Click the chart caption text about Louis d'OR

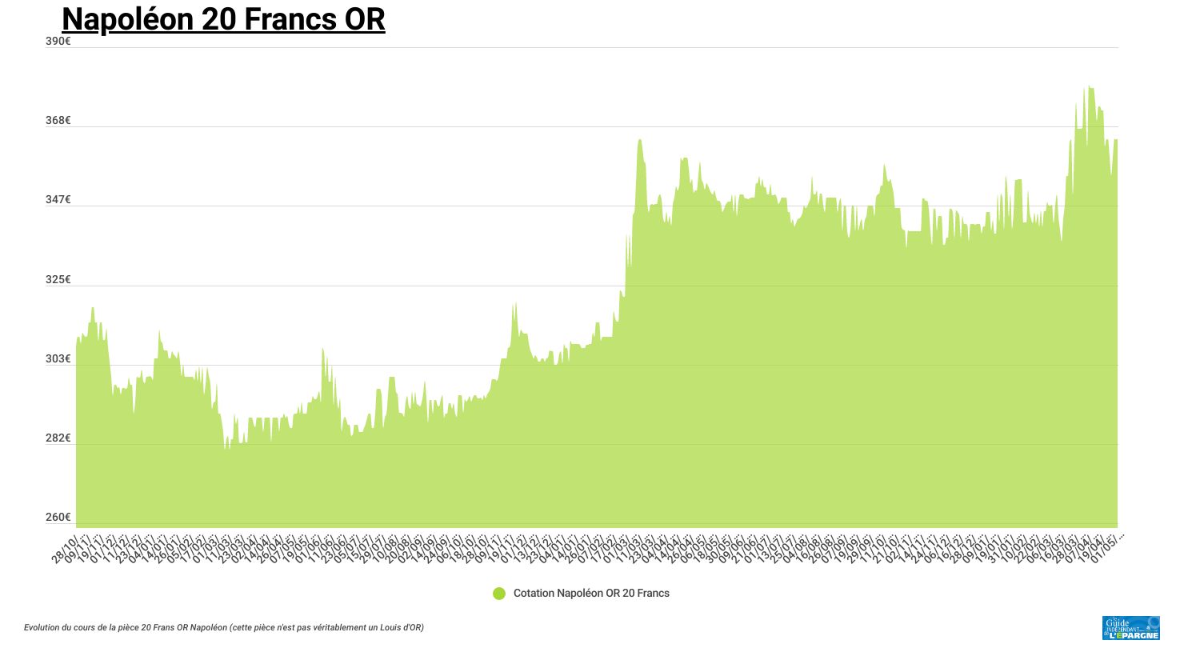tap(224, 628)
